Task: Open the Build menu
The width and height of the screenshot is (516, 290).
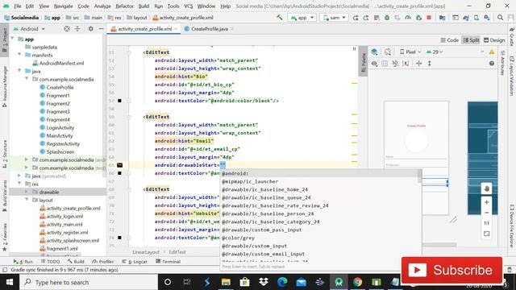Action: (x=144, y=6)
